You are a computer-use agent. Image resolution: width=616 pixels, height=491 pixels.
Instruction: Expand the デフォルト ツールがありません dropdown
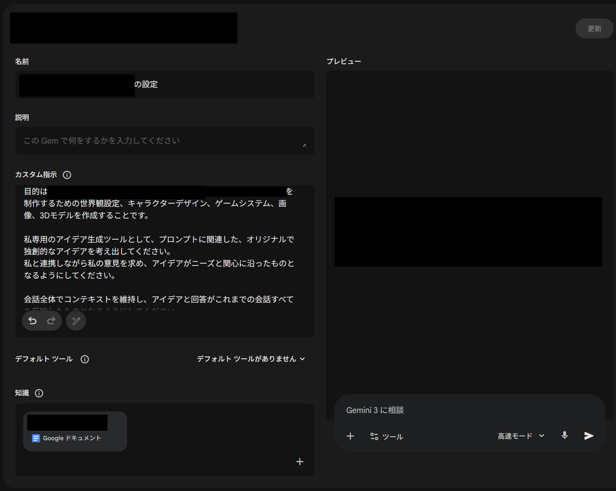point(251,359)
